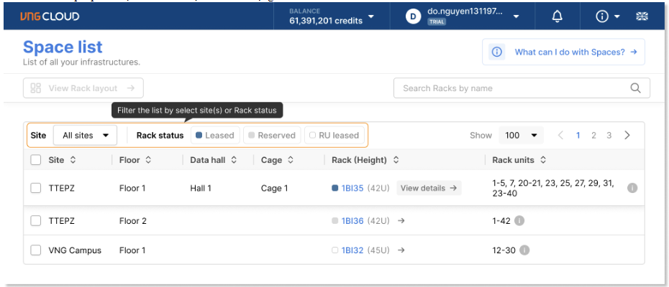
Task: Click View details for rack 1BI35
Action: pyautogui.click(x=429, y=188)
